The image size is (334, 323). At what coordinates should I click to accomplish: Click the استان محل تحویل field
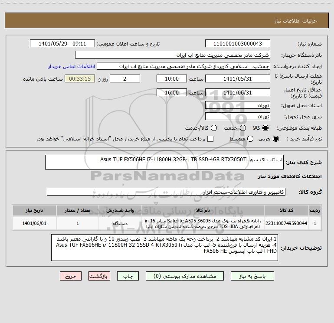[x=238, y=105]
